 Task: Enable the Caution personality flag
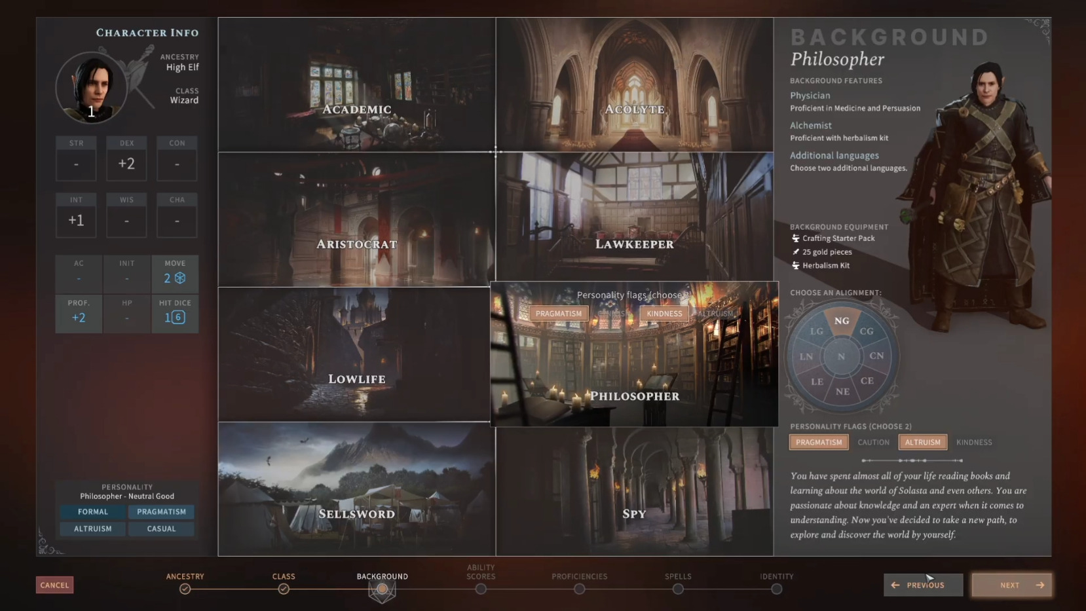pos(873,442)
